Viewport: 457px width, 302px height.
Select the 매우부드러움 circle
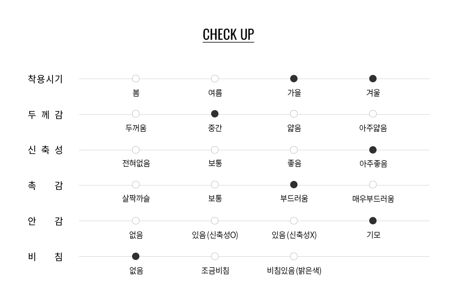click(x=373, y=185)
